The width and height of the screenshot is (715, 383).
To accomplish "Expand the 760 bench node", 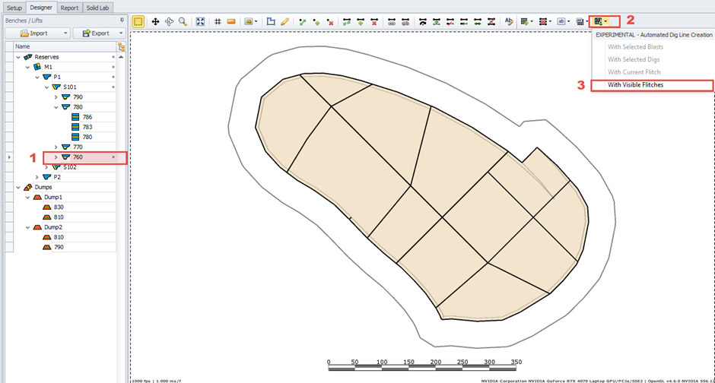I will pos(56,157).
